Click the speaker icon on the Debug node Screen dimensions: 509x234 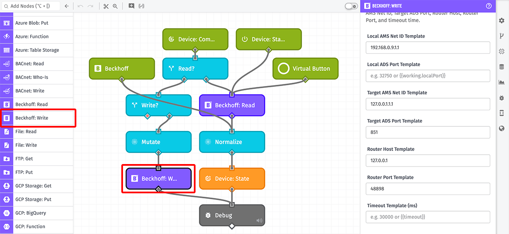coord(259,220)
